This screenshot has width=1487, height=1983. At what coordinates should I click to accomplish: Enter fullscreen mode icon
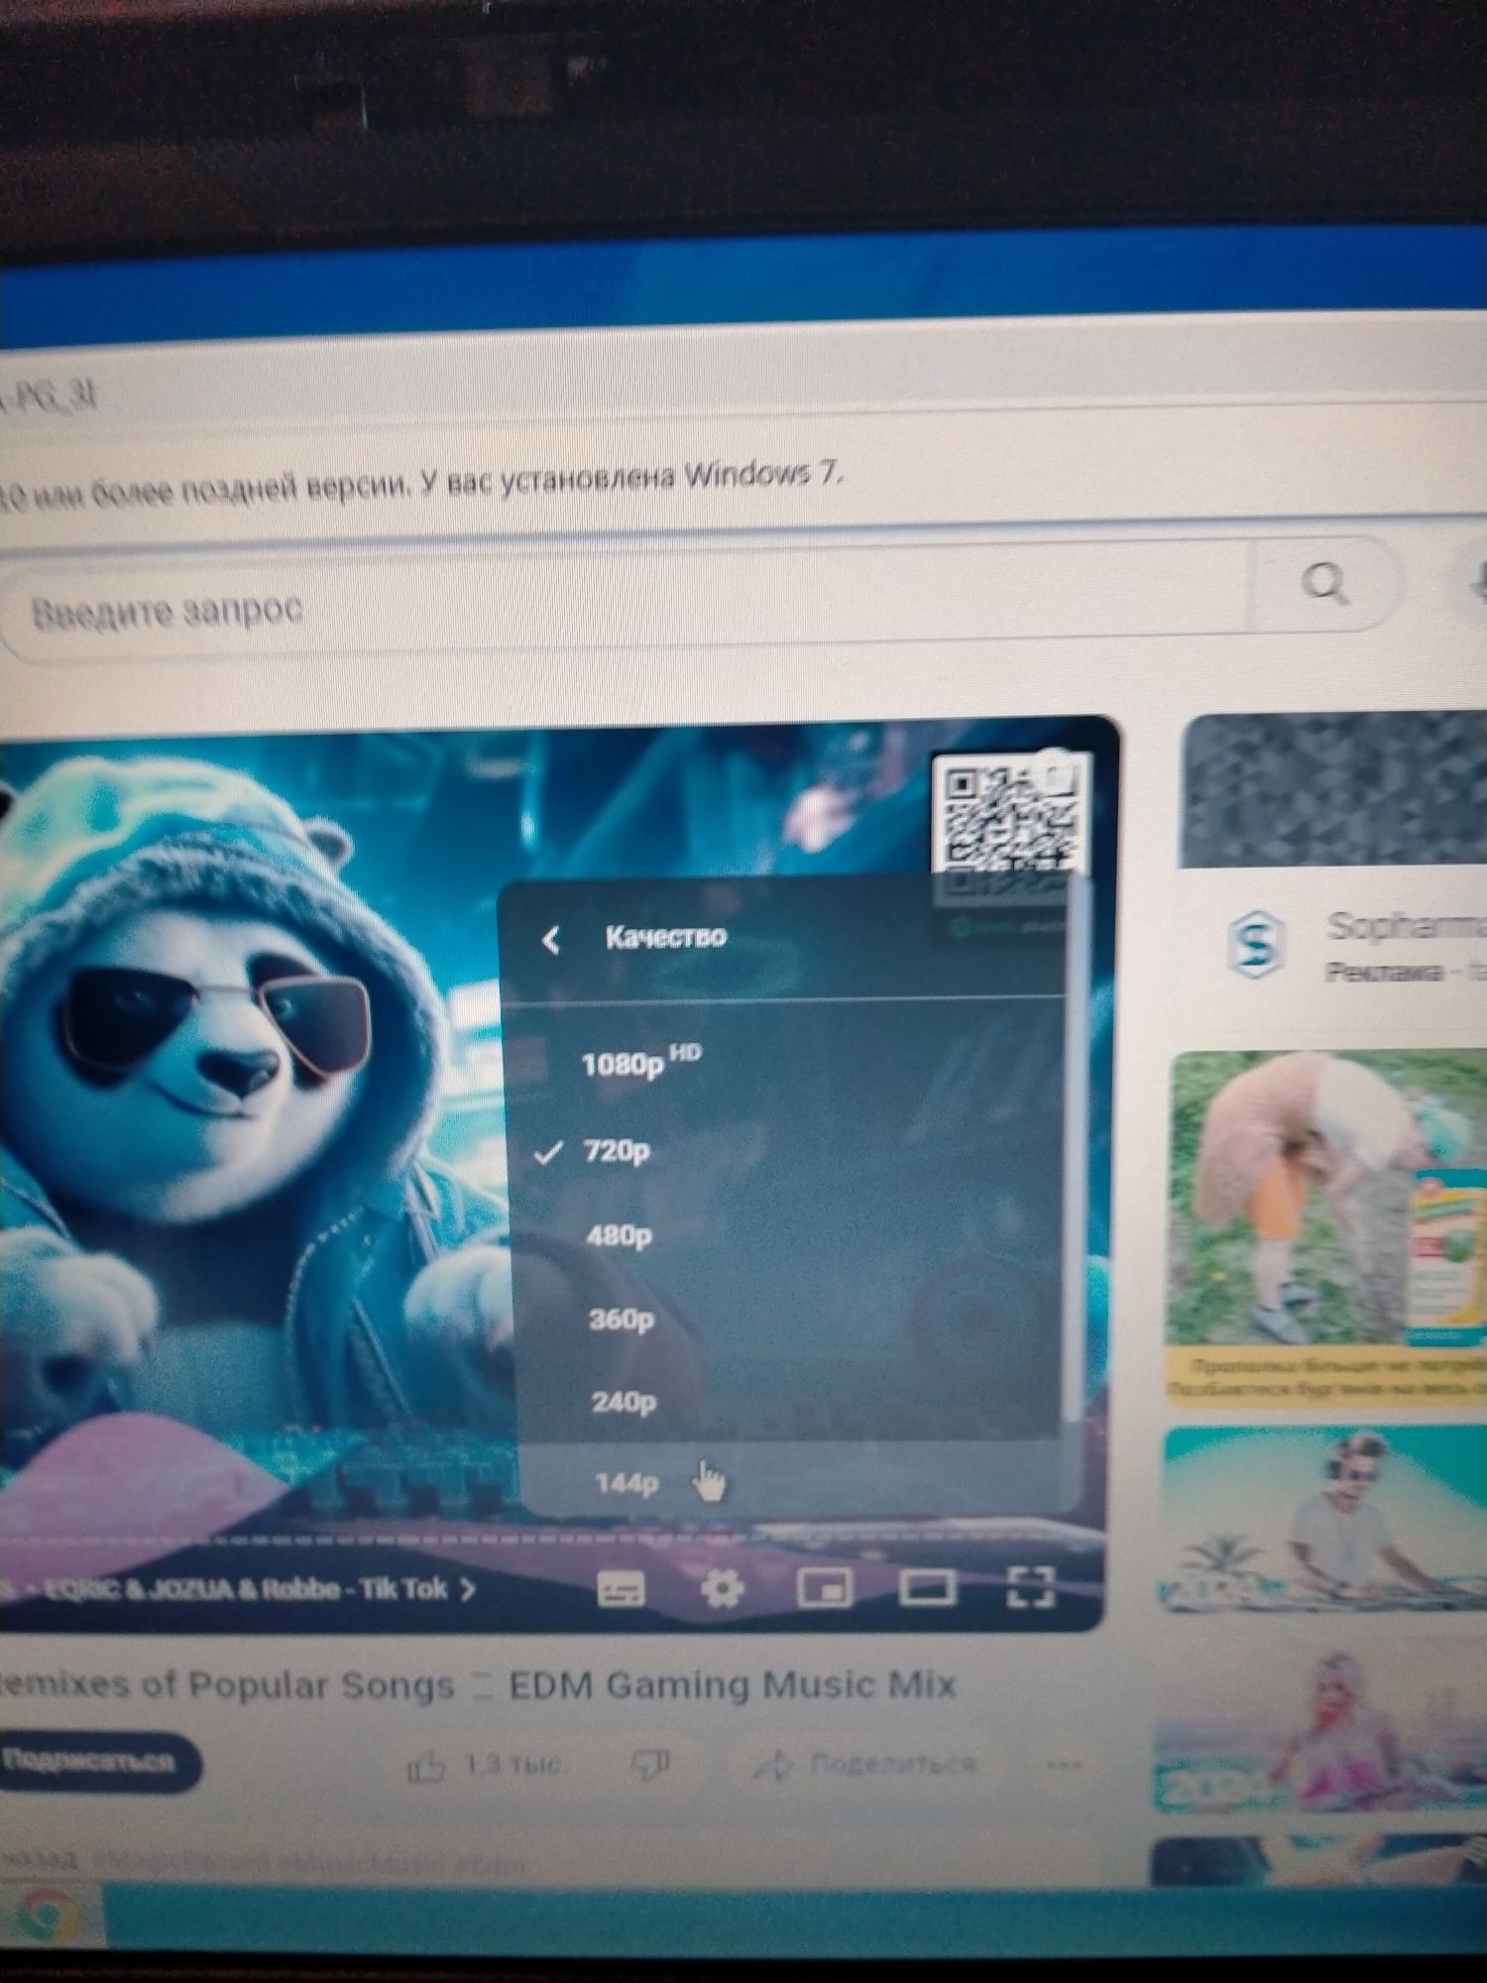click(1030, 1585)
